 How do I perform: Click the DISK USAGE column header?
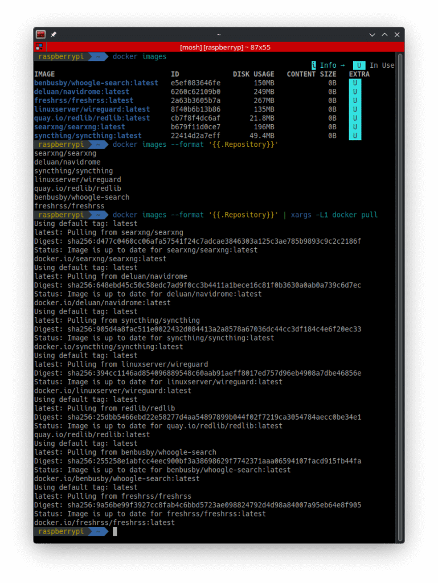[253, 74]
